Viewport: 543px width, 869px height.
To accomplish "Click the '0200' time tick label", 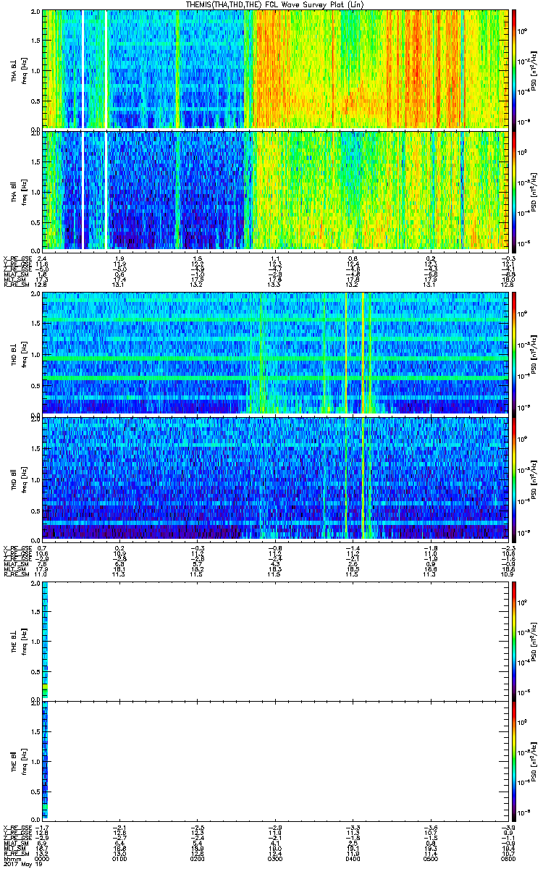I will tap(197, 860).
